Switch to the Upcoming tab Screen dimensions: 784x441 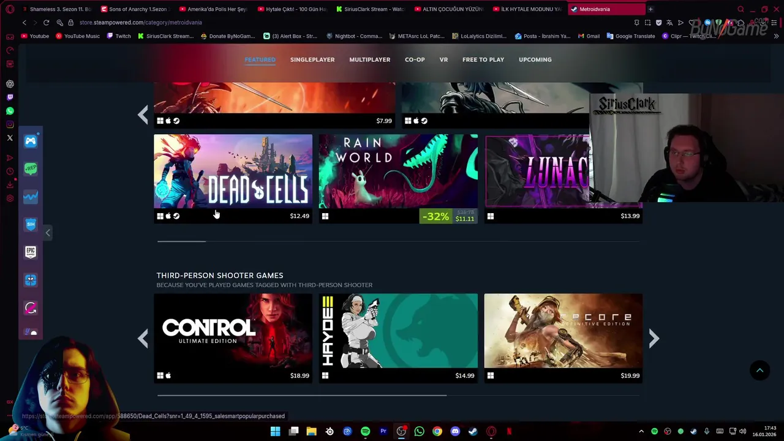coord(535,59)
